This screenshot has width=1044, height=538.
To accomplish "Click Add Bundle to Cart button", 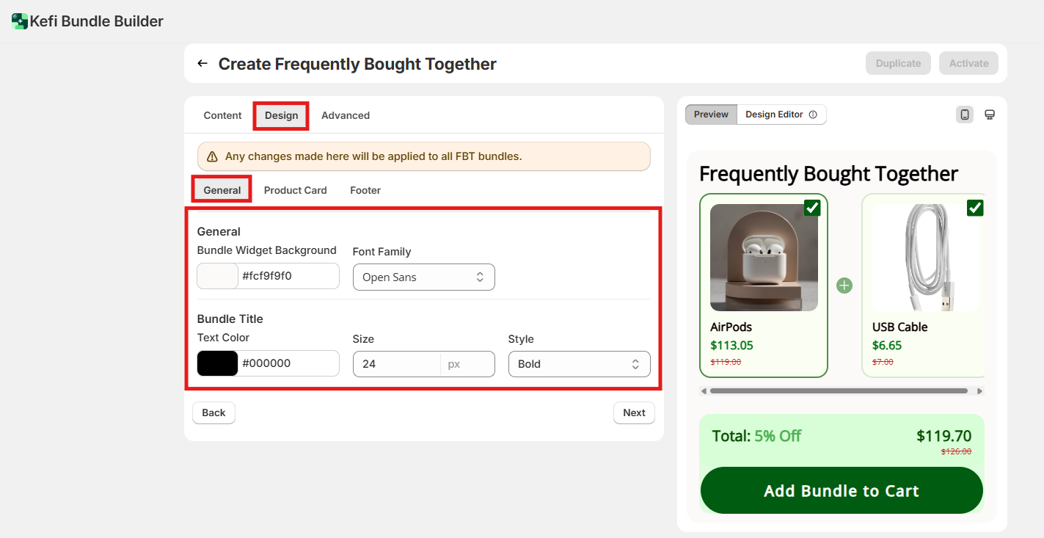I will tap(842, 490).
